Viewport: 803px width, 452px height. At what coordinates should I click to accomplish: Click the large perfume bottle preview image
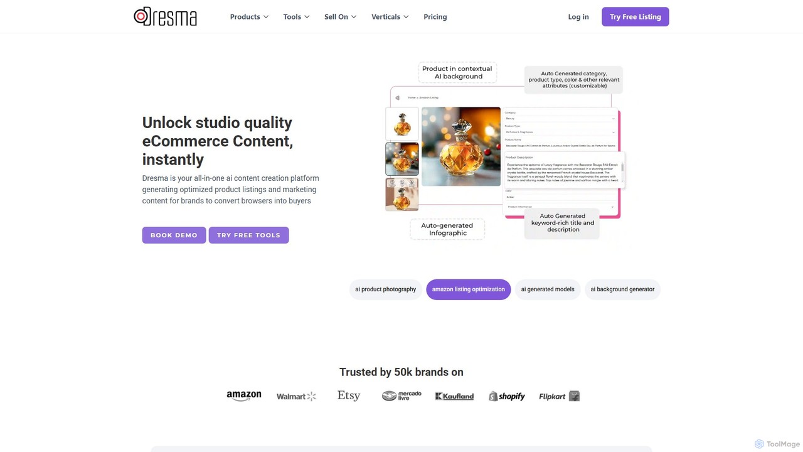[x=461, y=146]
